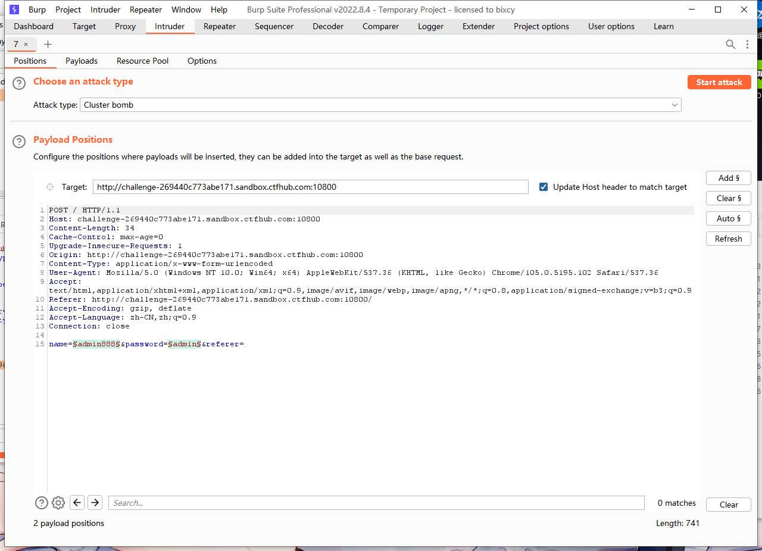
Task: Click the POST / HTTP/1.1 request line
Action: [85, 210]
